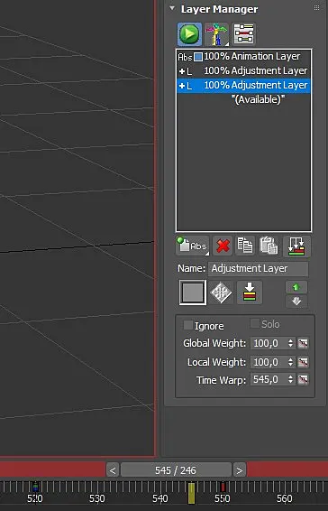The width and height of the screenshot is (328, 511).
Task: Enable the Solo checkbox
Action: pyautogui.click(x=255, y=323)
